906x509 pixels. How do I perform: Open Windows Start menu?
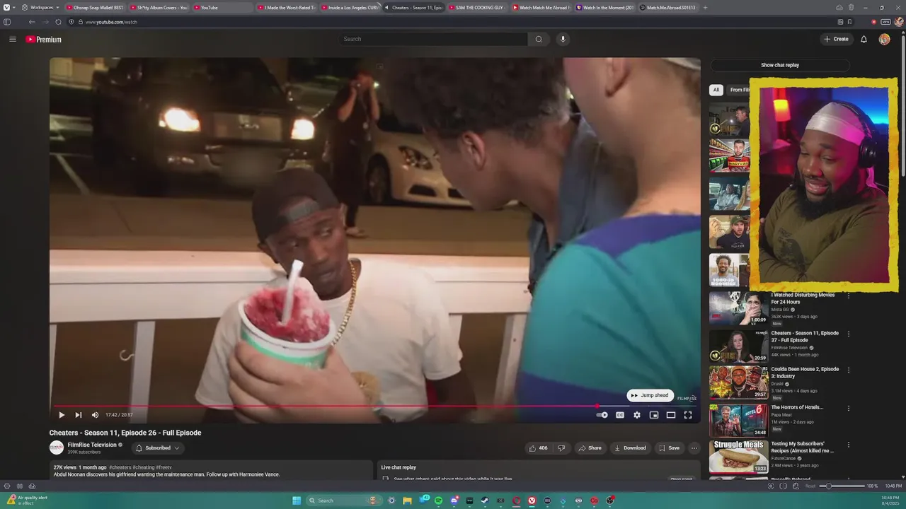click(x=297, y=501)
